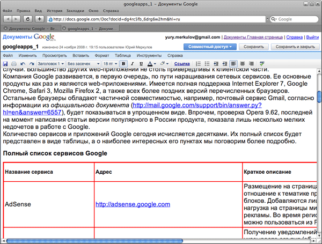Close the Документы Google tab

[x=5, y=28]
